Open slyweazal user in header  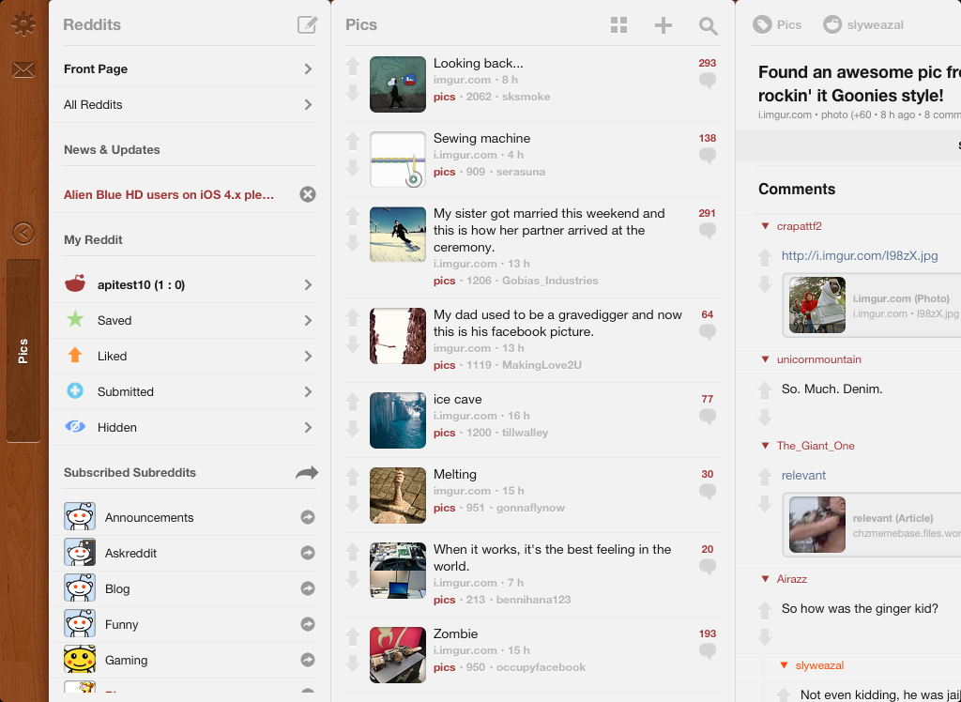tap(863, 24)
